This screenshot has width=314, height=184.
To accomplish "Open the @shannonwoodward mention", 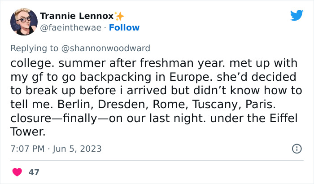I will click(109, 48).
